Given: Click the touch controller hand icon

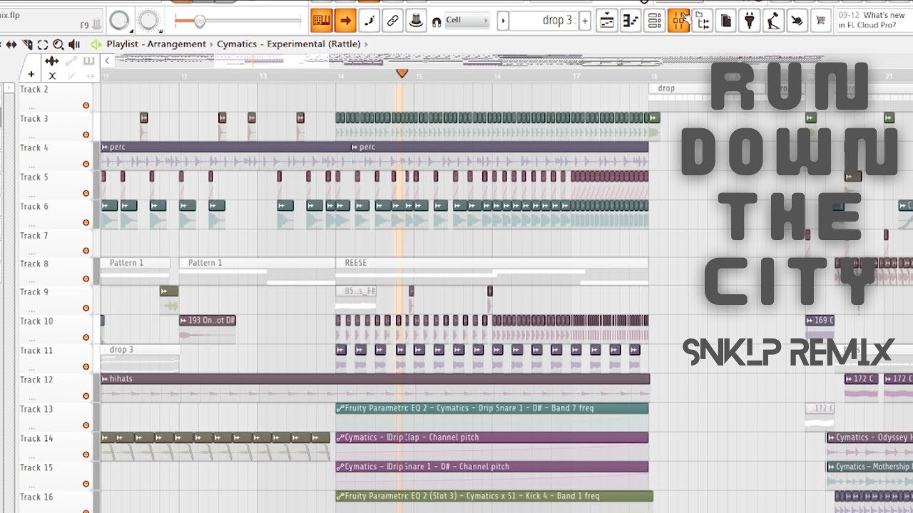Looking at the screenshot, I should 797,21.
